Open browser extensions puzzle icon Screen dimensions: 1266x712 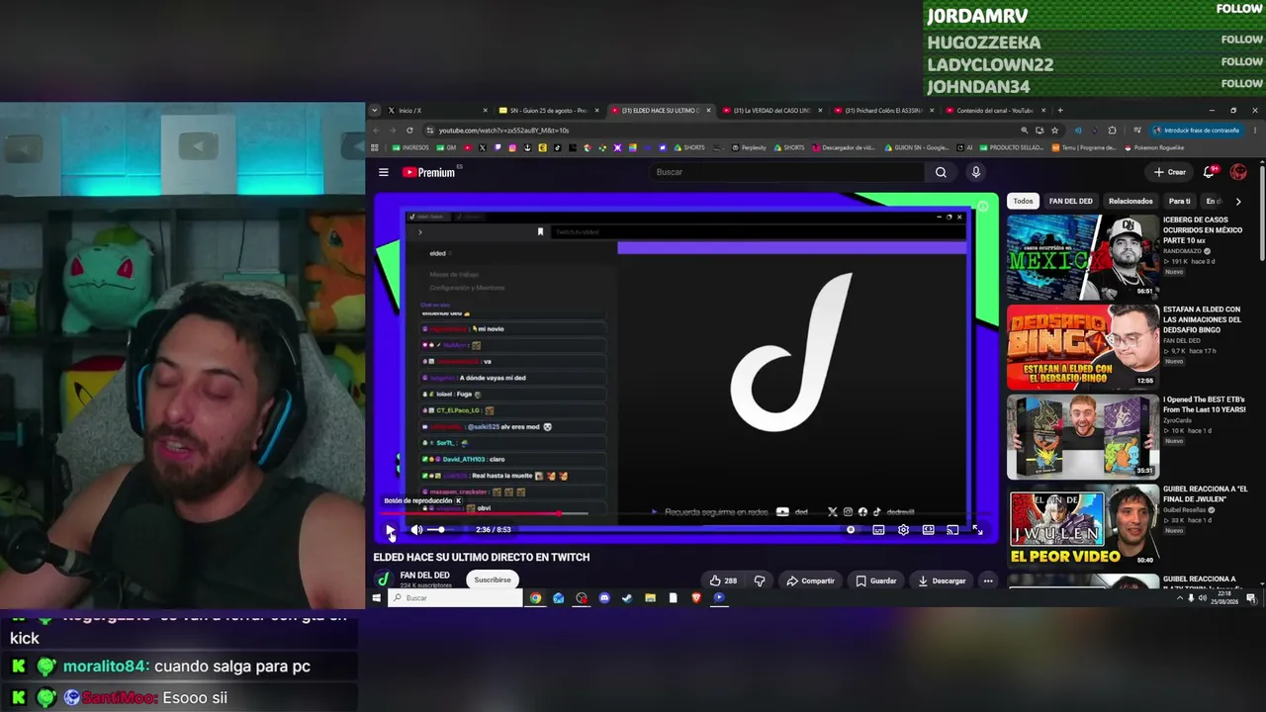click(x=1113, y=131)
